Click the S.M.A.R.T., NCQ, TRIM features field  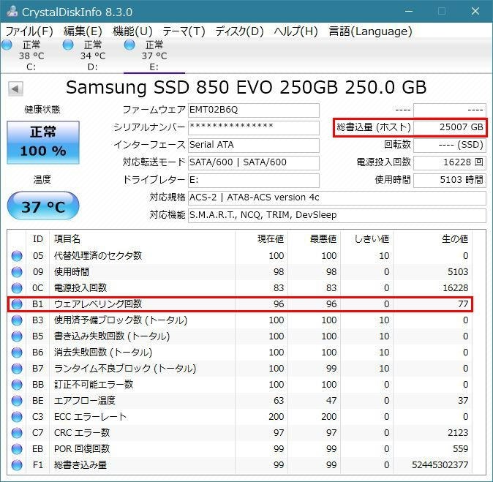click(337, 215)
